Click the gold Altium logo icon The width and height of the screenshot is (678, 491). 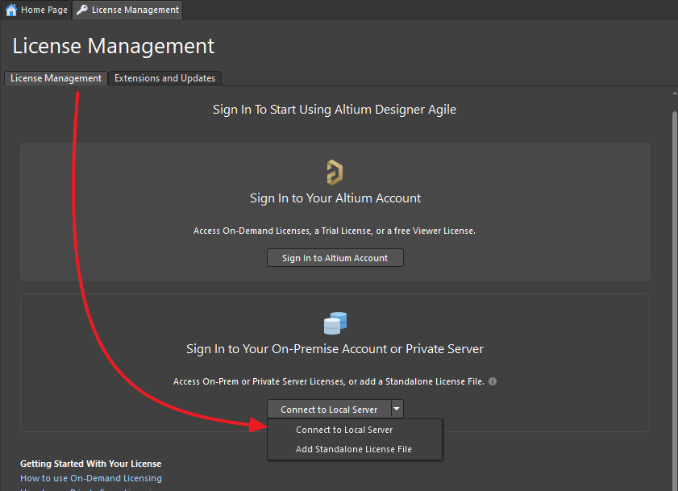(x=335, y=173)
